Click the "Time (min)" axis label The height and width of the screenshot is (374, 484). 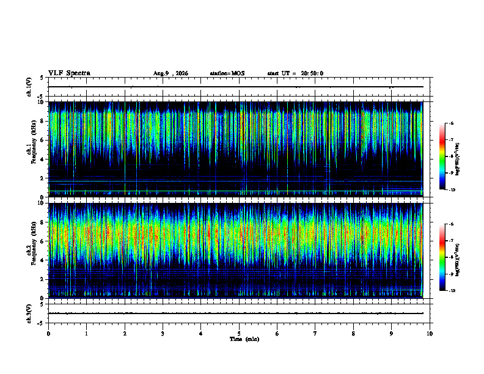pyautogui.click(x=244, y=339)
